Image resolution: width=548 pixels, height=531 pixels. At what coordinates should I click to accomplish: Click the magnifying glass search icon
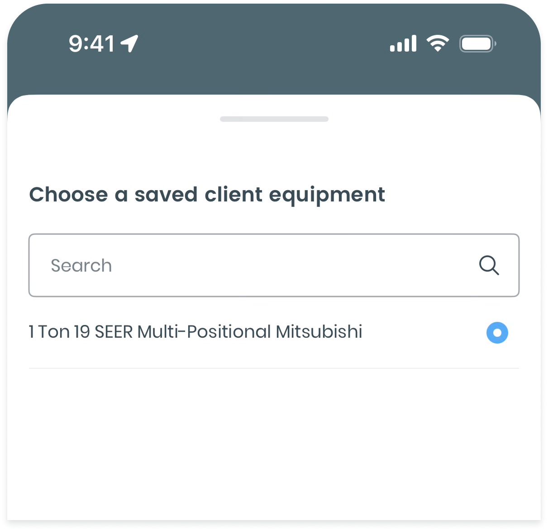pos(489,265)
